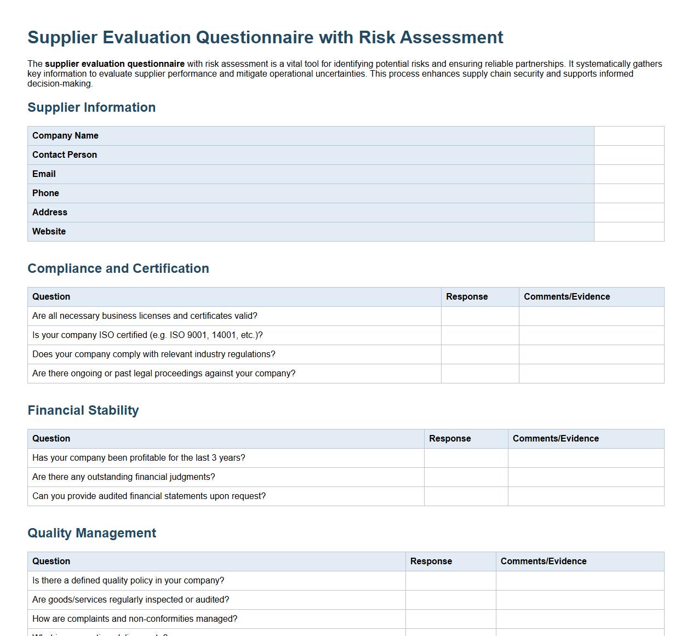Screen dimensions: 692x636
Task: Click the complaints and non-conformities question row
Action: 134,618
